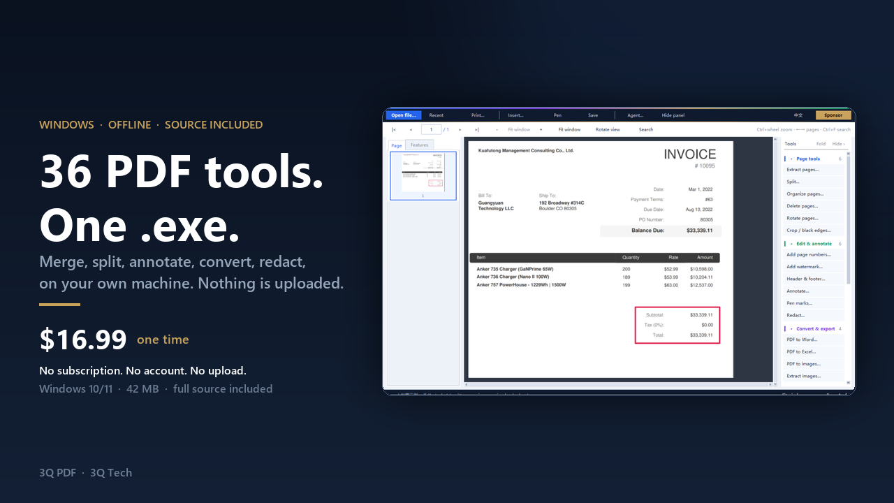Go to next page with > arrow
This screenshot has height=503, width=894.
(x=460, y=129)
